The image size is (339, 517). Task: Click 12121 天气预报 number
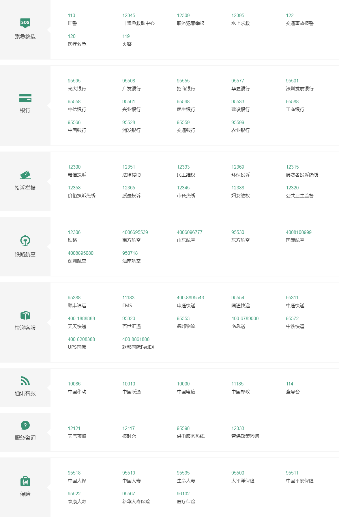74,429
